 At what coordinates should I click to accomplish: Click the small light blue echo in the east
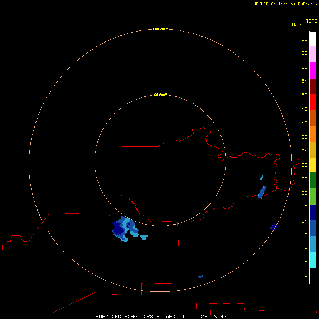click(262, 177)
